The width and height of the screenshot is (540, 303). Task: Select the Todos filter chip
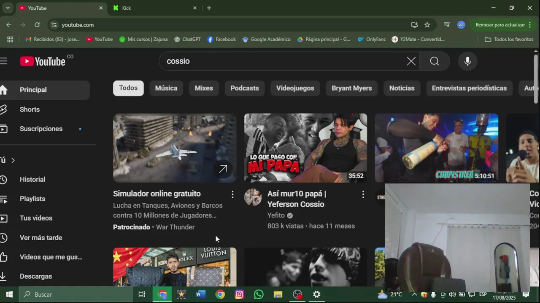[128, 88]
